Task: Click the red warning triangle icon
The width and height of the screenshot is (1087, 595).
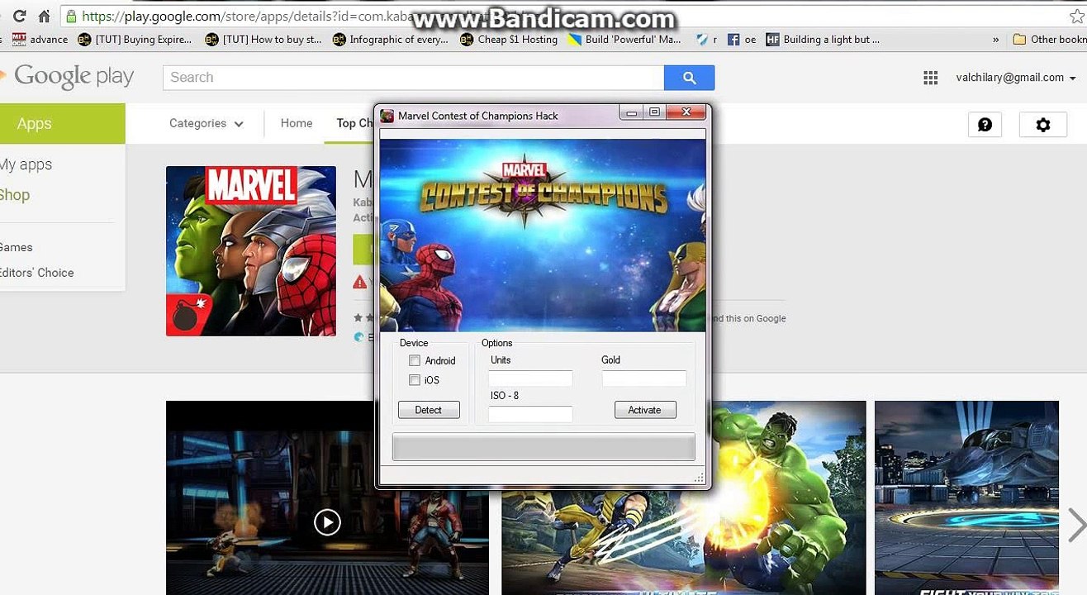Action: click(x=359, y=282)
